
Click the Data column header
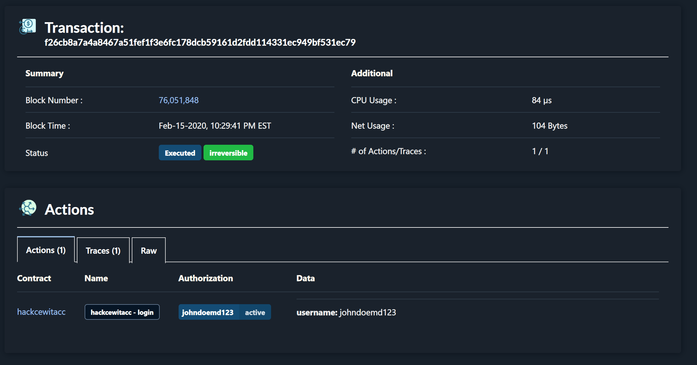click(305, 278)
